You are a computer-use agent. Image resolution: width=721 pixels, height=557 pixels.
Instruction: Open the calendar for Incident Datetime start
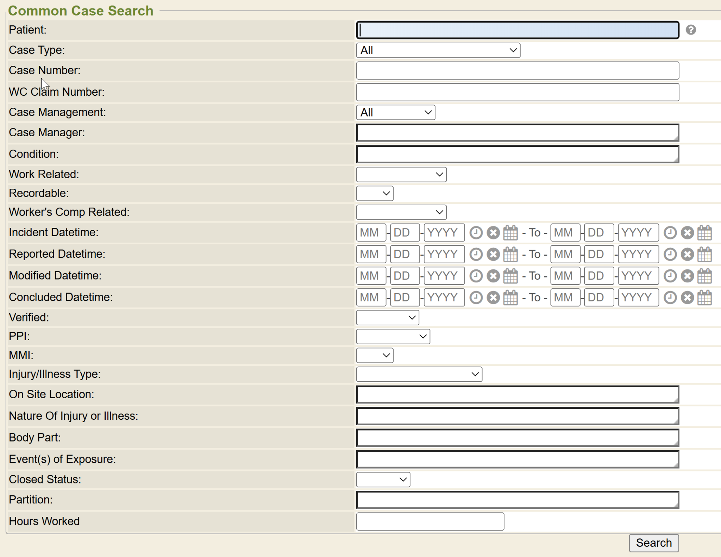point(510,233)
